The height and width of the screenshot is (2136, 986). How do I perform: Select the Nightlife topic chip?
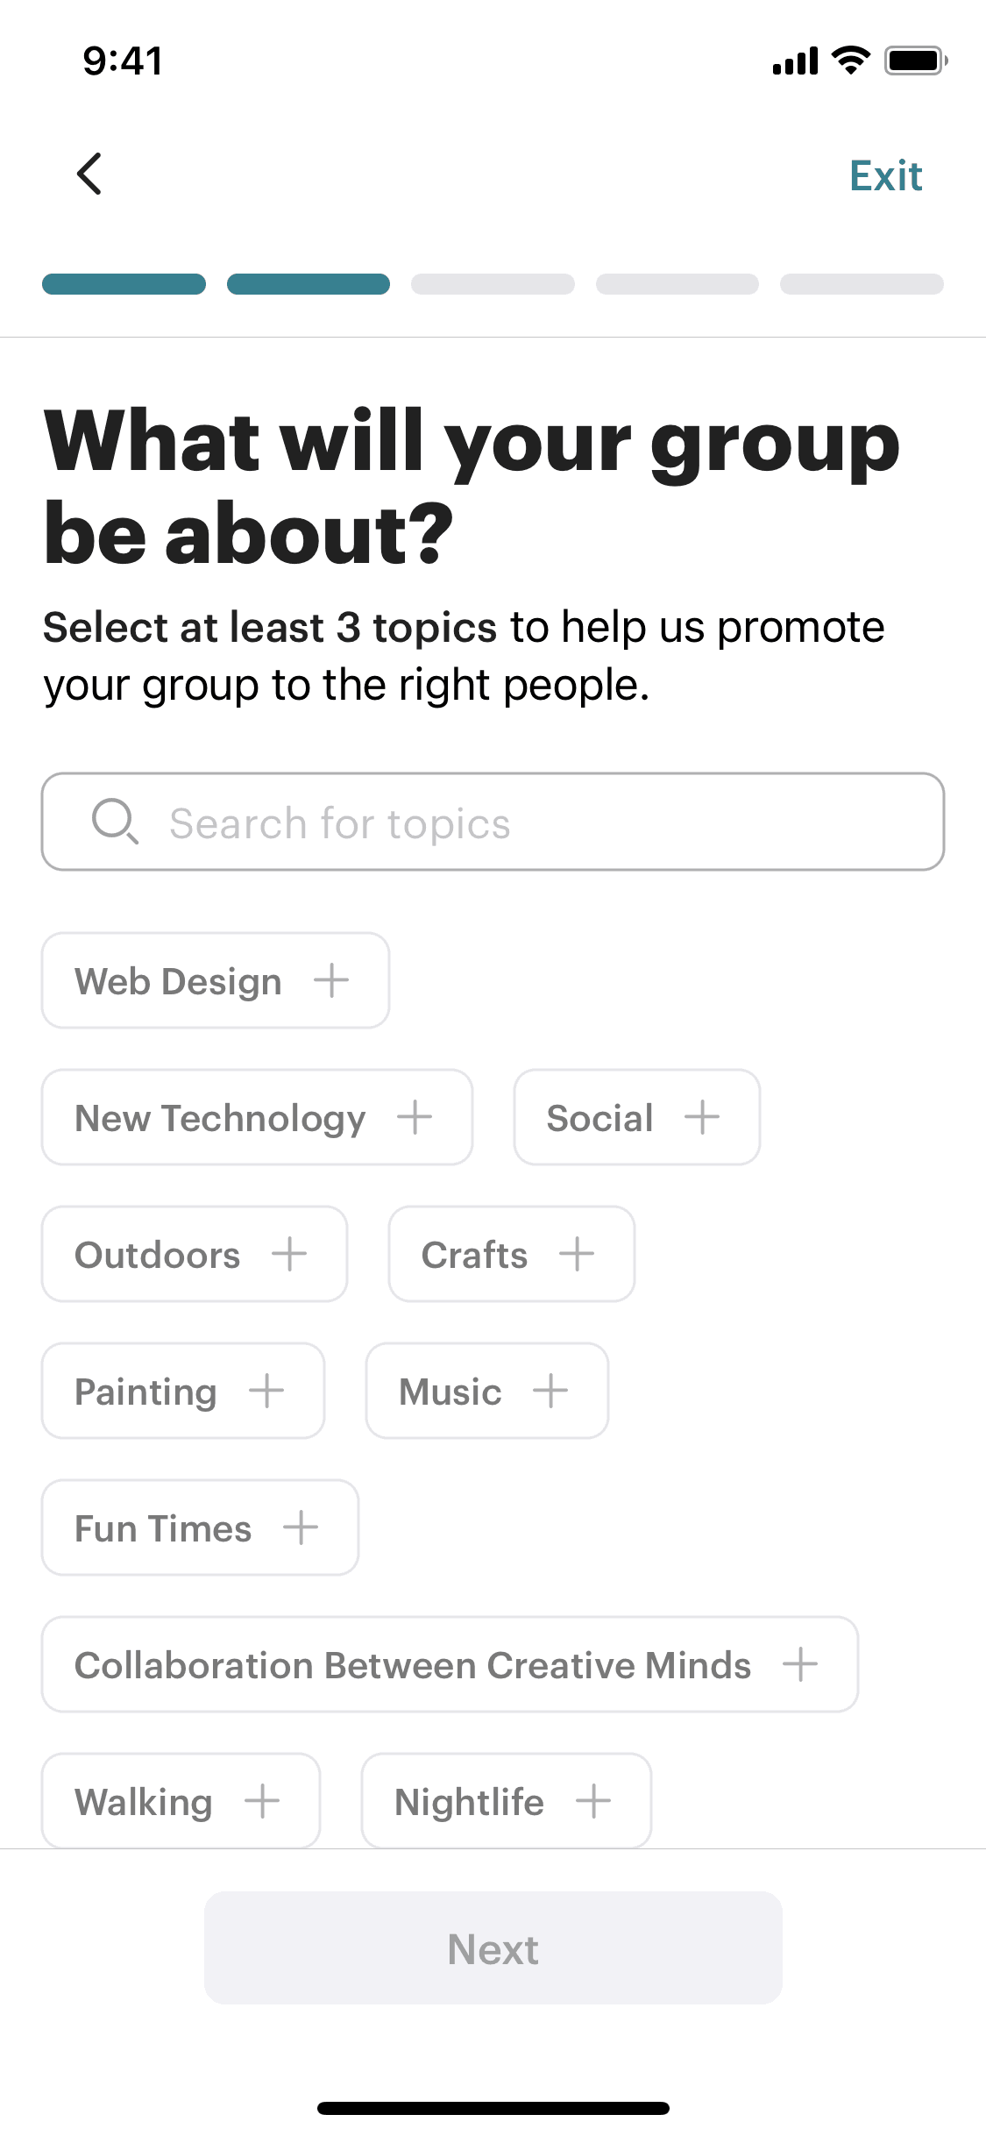506,1801
